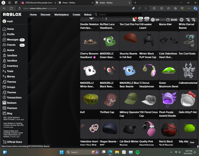Select the Plush Purple Axolotl Hoodie

click(169, 100)
